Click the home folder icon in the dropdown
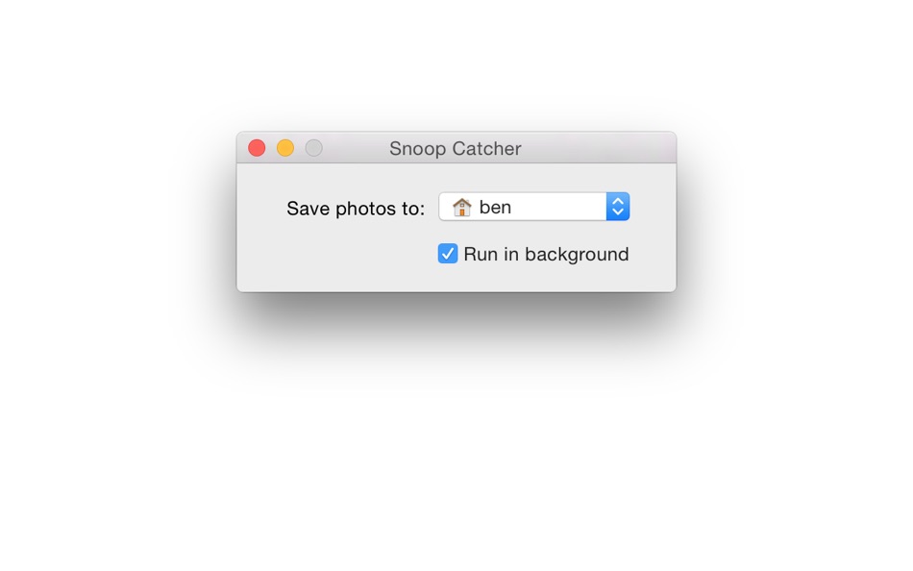The width and height of the screenshot is (913, 571). point(460,206)
